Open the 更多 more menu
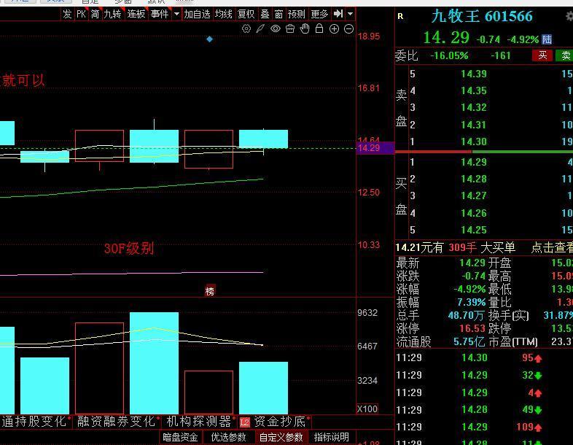Viewport: 573px width, 445px height. (x=319, y=14)
